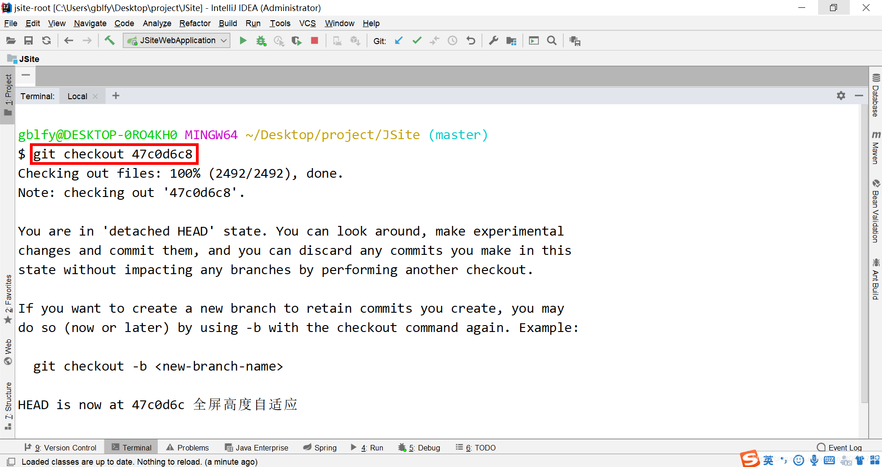Open the Run bottom tab
Image resolution: width=882 pixels, height=467 pixels.
[x=367, y=448]
